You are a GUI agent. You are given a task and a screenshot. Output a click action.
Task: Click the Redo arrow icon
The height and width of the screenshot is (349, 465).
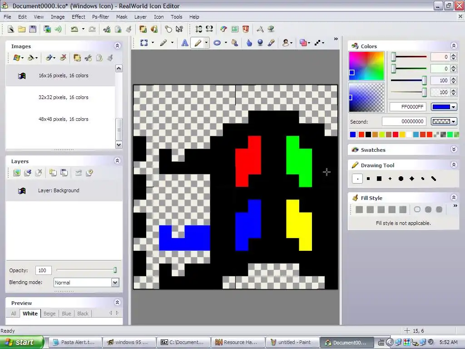pos(92,29)
